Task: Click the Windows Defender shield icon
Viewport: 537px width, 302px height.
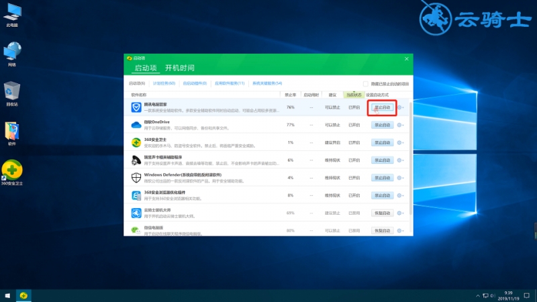Action: [x=136, y=178]
